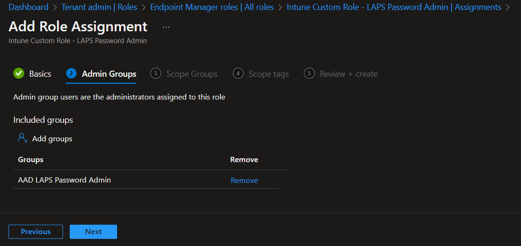Click the Previous button
This screenshot has height=246, width=521.
(36, 232)
